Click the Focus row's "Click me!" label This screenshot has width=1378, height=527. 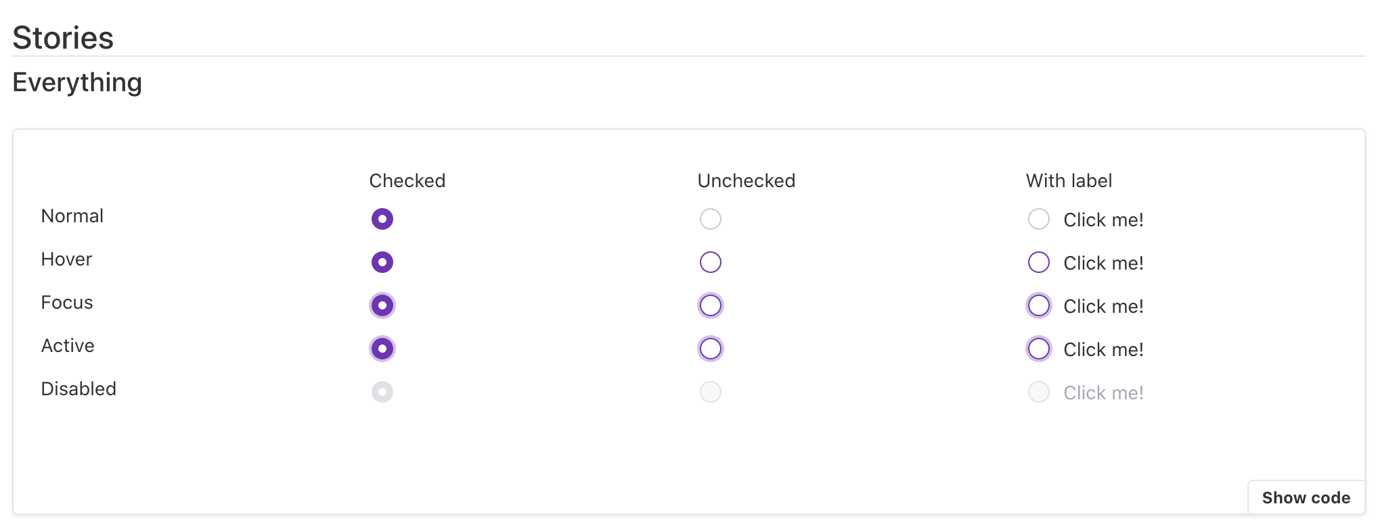pyautogui.click(x=1103, y=307)
